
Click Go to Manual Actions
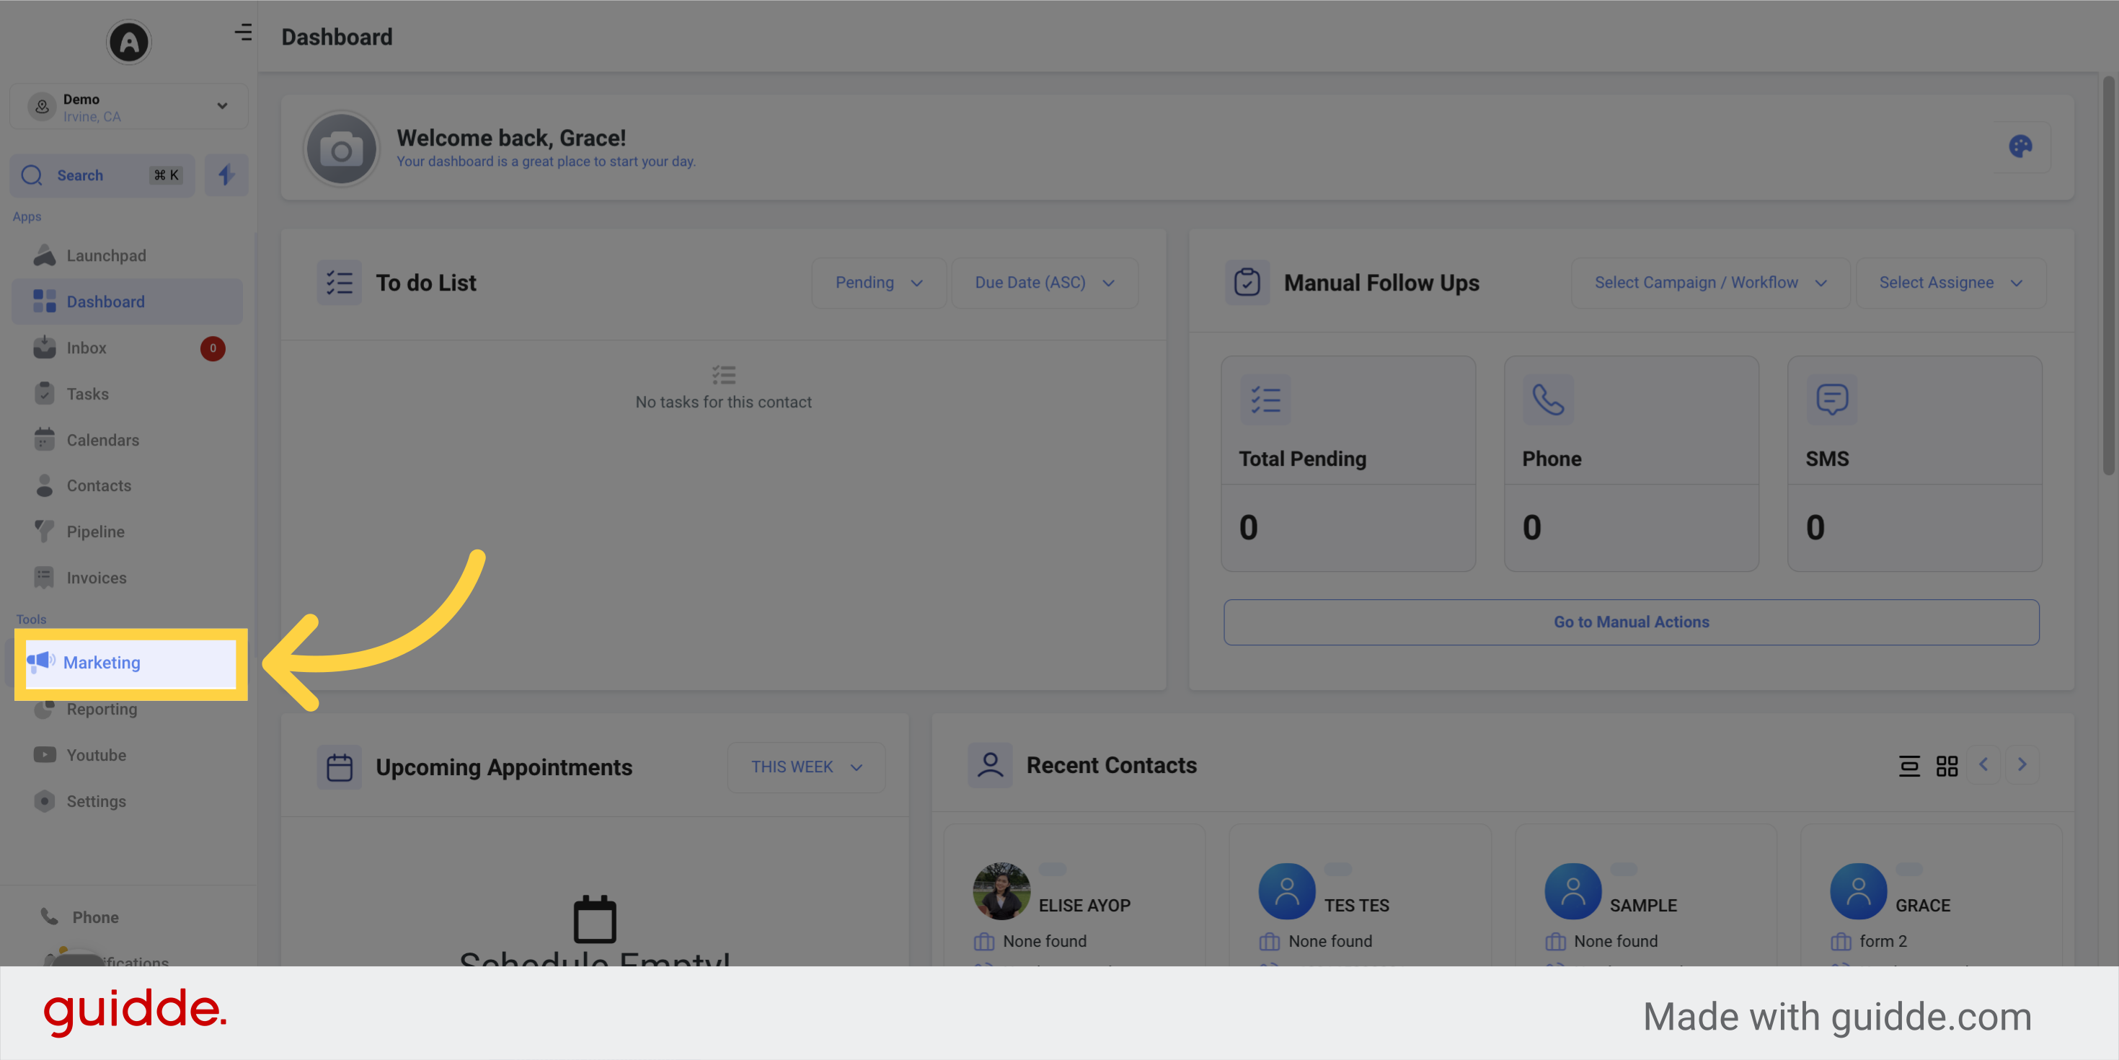click(1631, 622)
